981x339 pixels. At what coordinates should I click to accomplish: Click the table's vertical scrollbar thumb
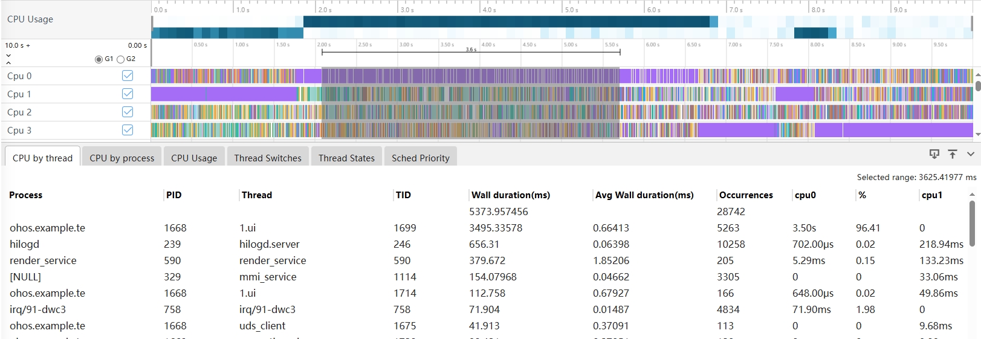pyautogui.click(x=972, y=224)
